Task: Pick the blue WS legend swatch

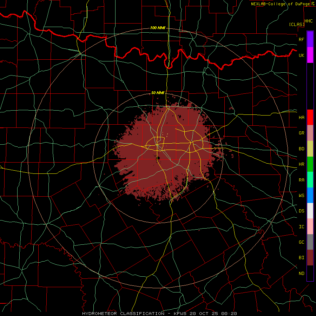Action: [x=310, y=195]
